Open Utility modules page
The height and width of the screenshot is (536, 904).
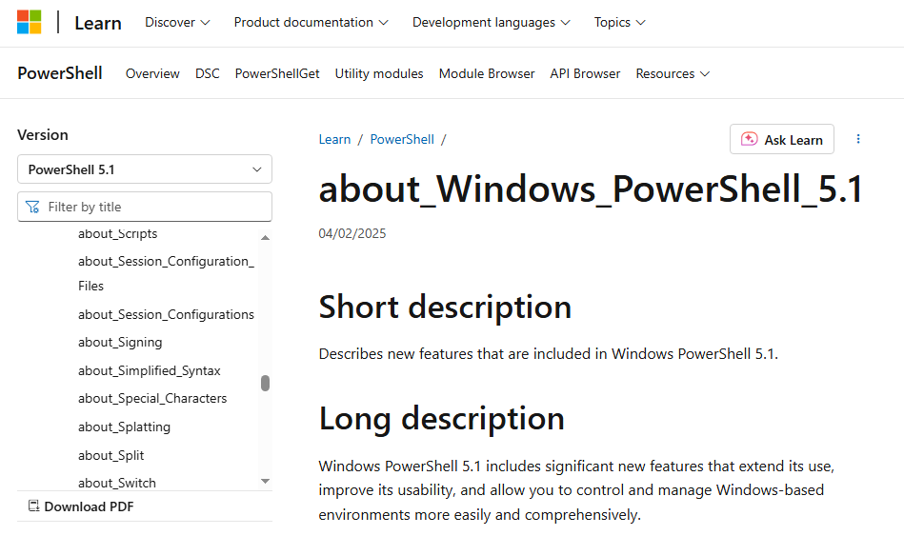(379, 73)
